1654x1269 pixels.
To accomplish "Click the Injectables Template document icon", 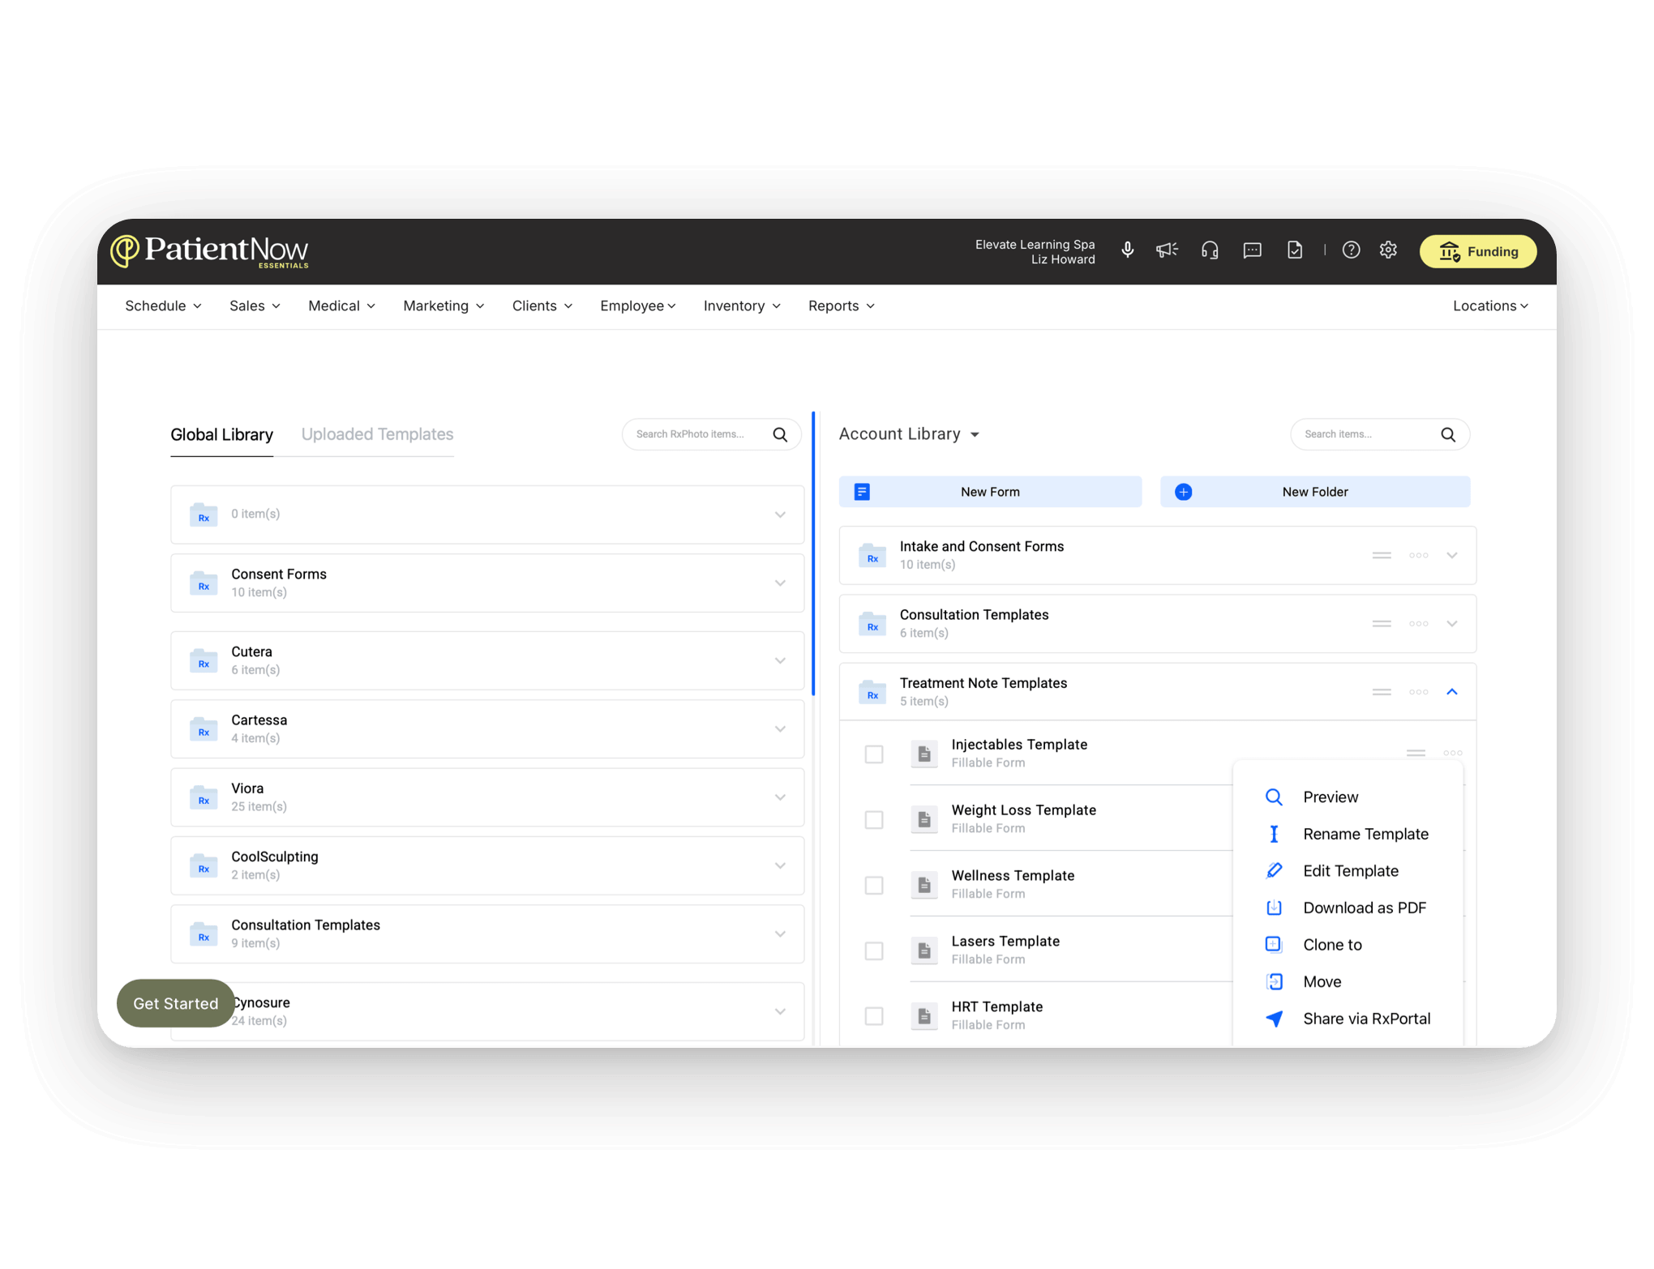I will click(924, 754).
